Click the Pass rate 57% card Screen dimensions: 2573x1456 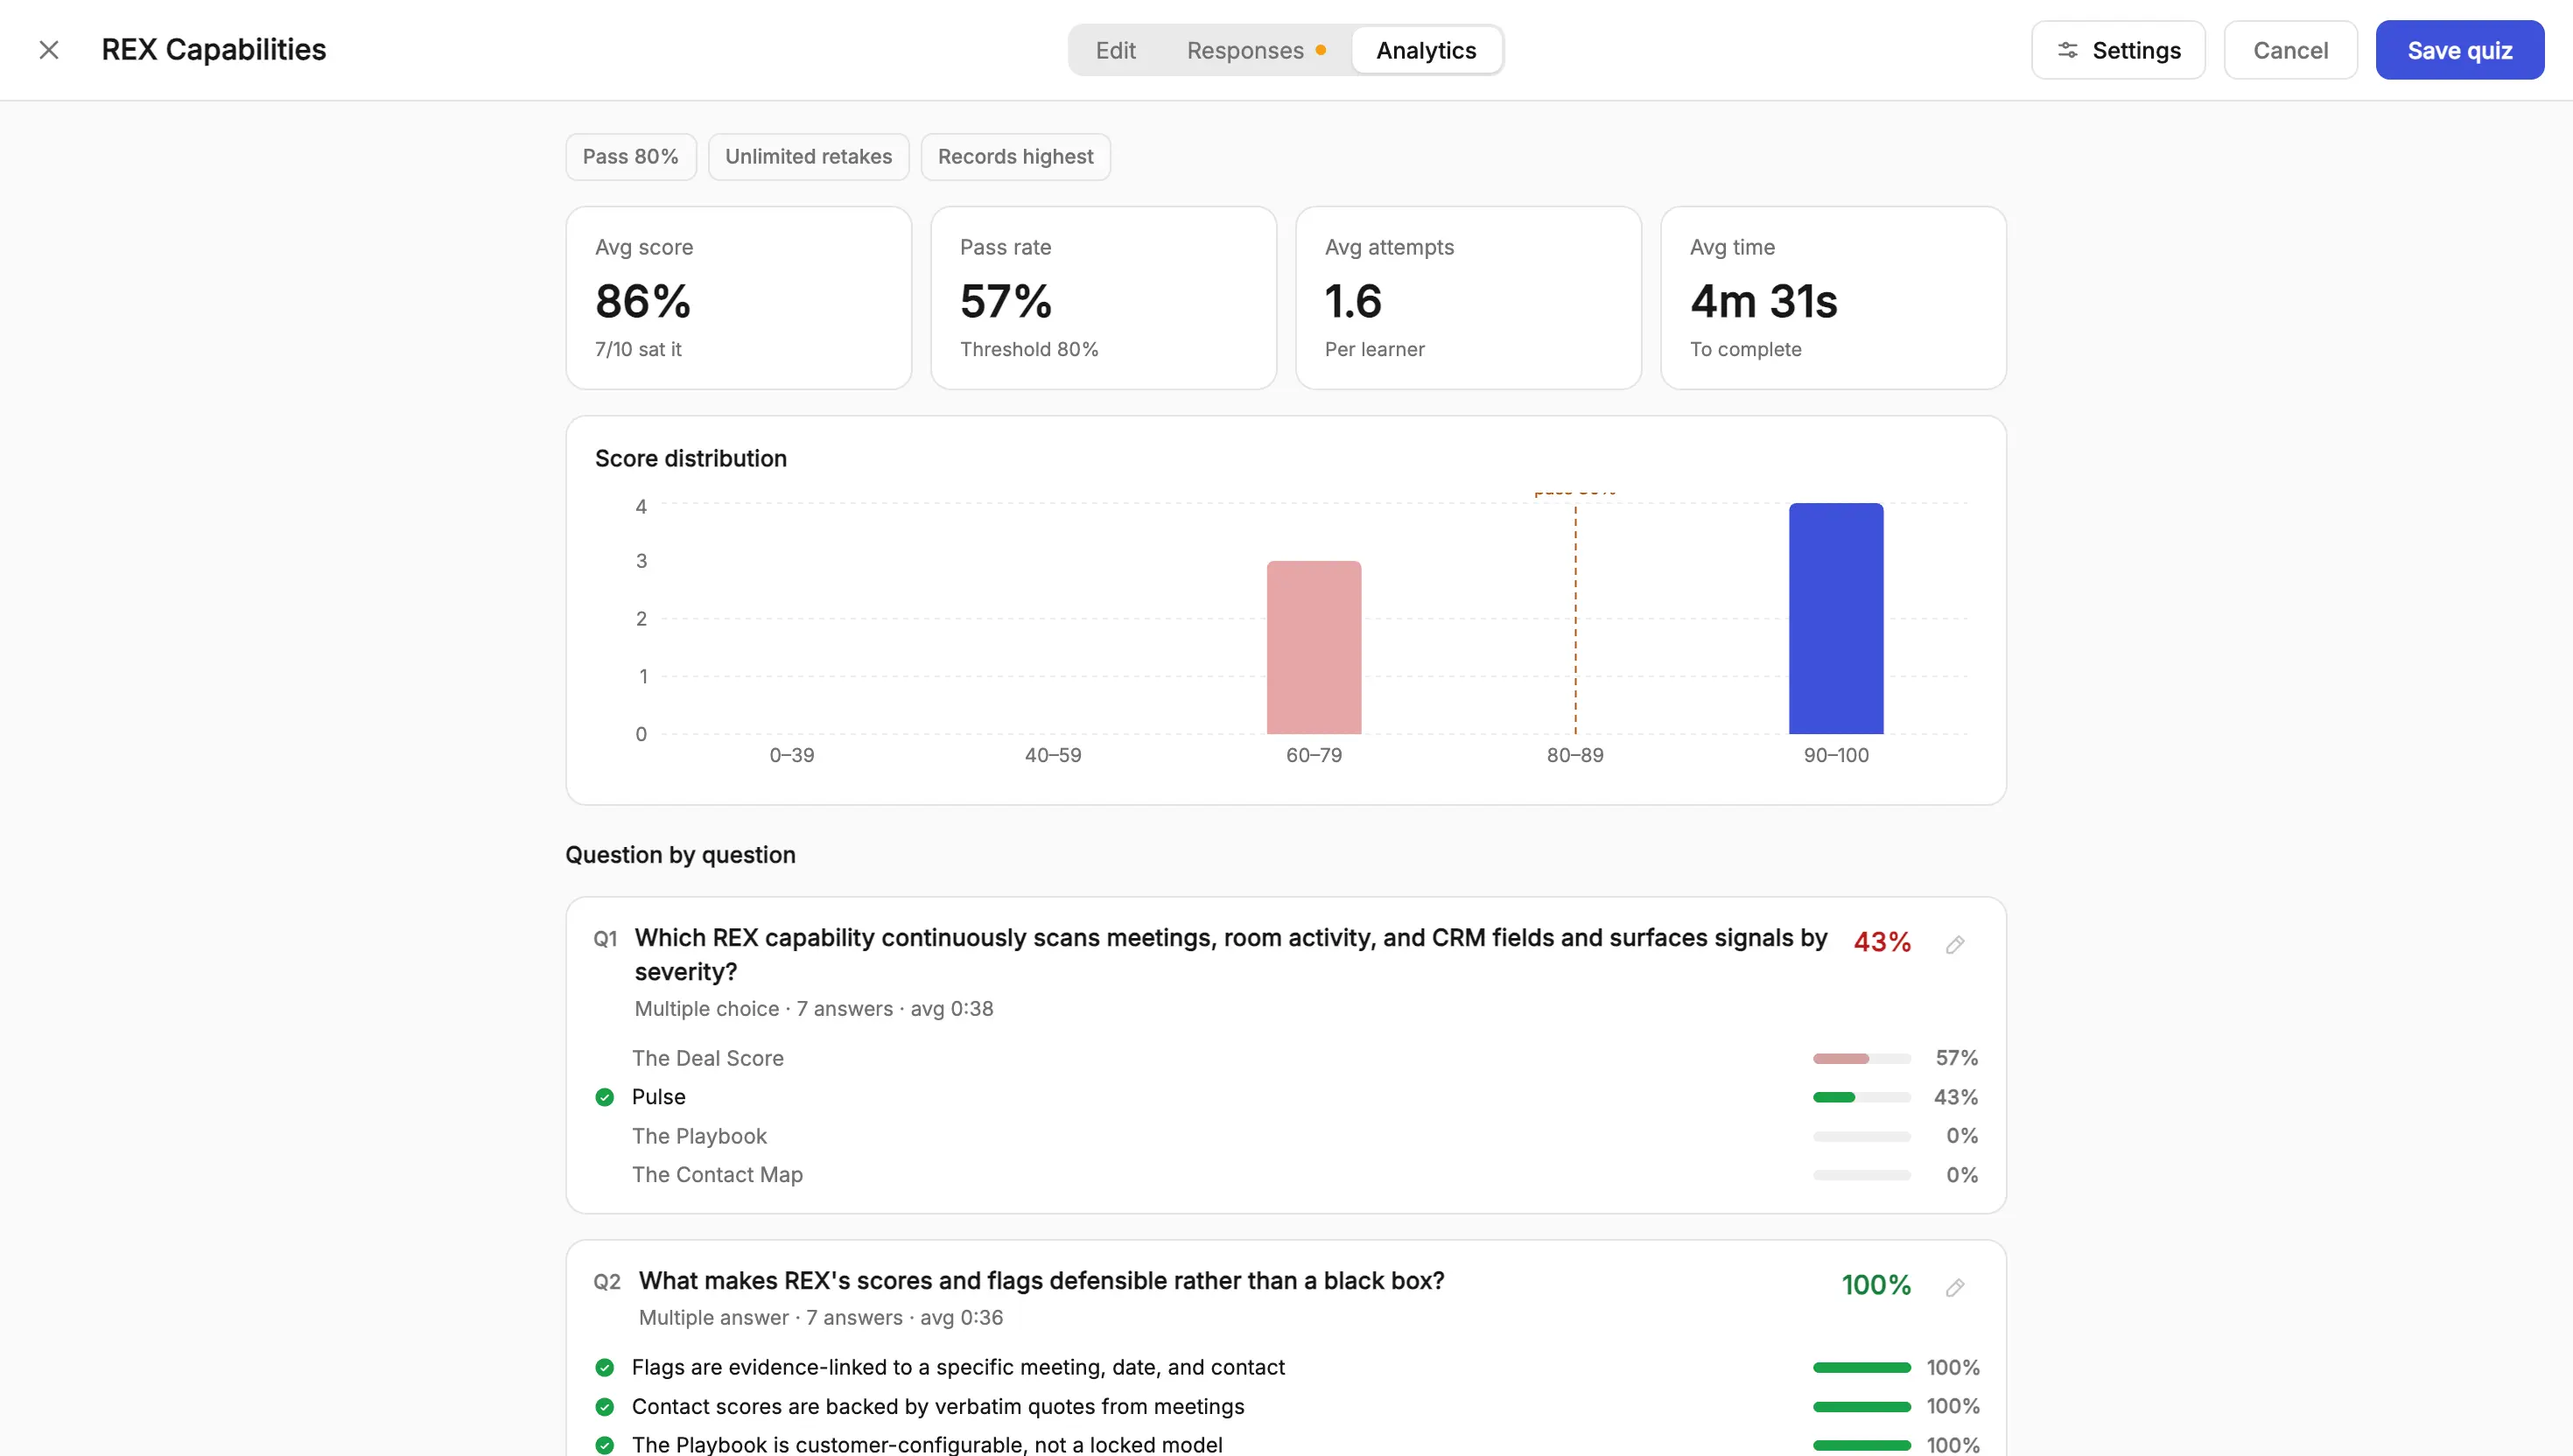click(1104, 298)
